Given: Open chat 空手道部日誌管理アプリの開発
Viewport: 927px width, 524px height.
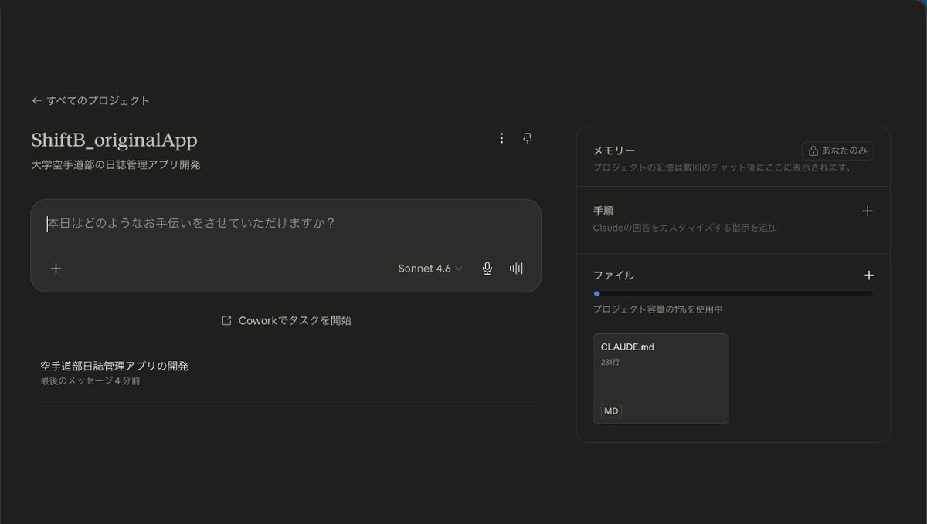Looking at the screenshot, I should click(x=285, y=374).
